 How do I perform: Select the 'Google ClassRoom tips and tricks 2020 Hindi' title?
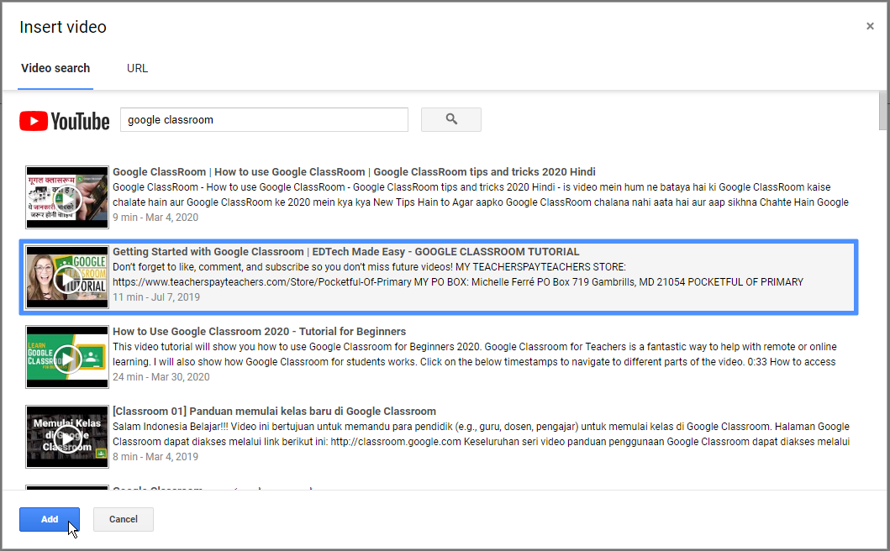click(354, 172)
